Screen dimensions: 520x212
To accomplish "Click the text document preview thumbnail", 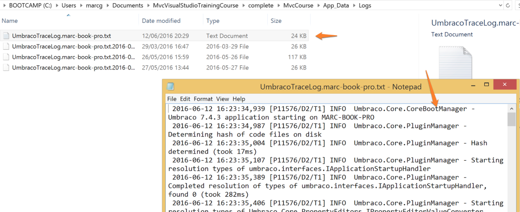I will pos(455,63).
